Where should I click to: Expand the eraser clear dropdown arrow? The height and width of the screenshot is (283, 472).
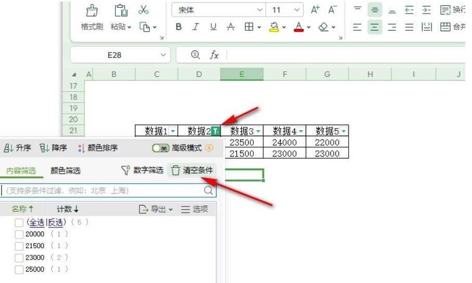(334, 27)
